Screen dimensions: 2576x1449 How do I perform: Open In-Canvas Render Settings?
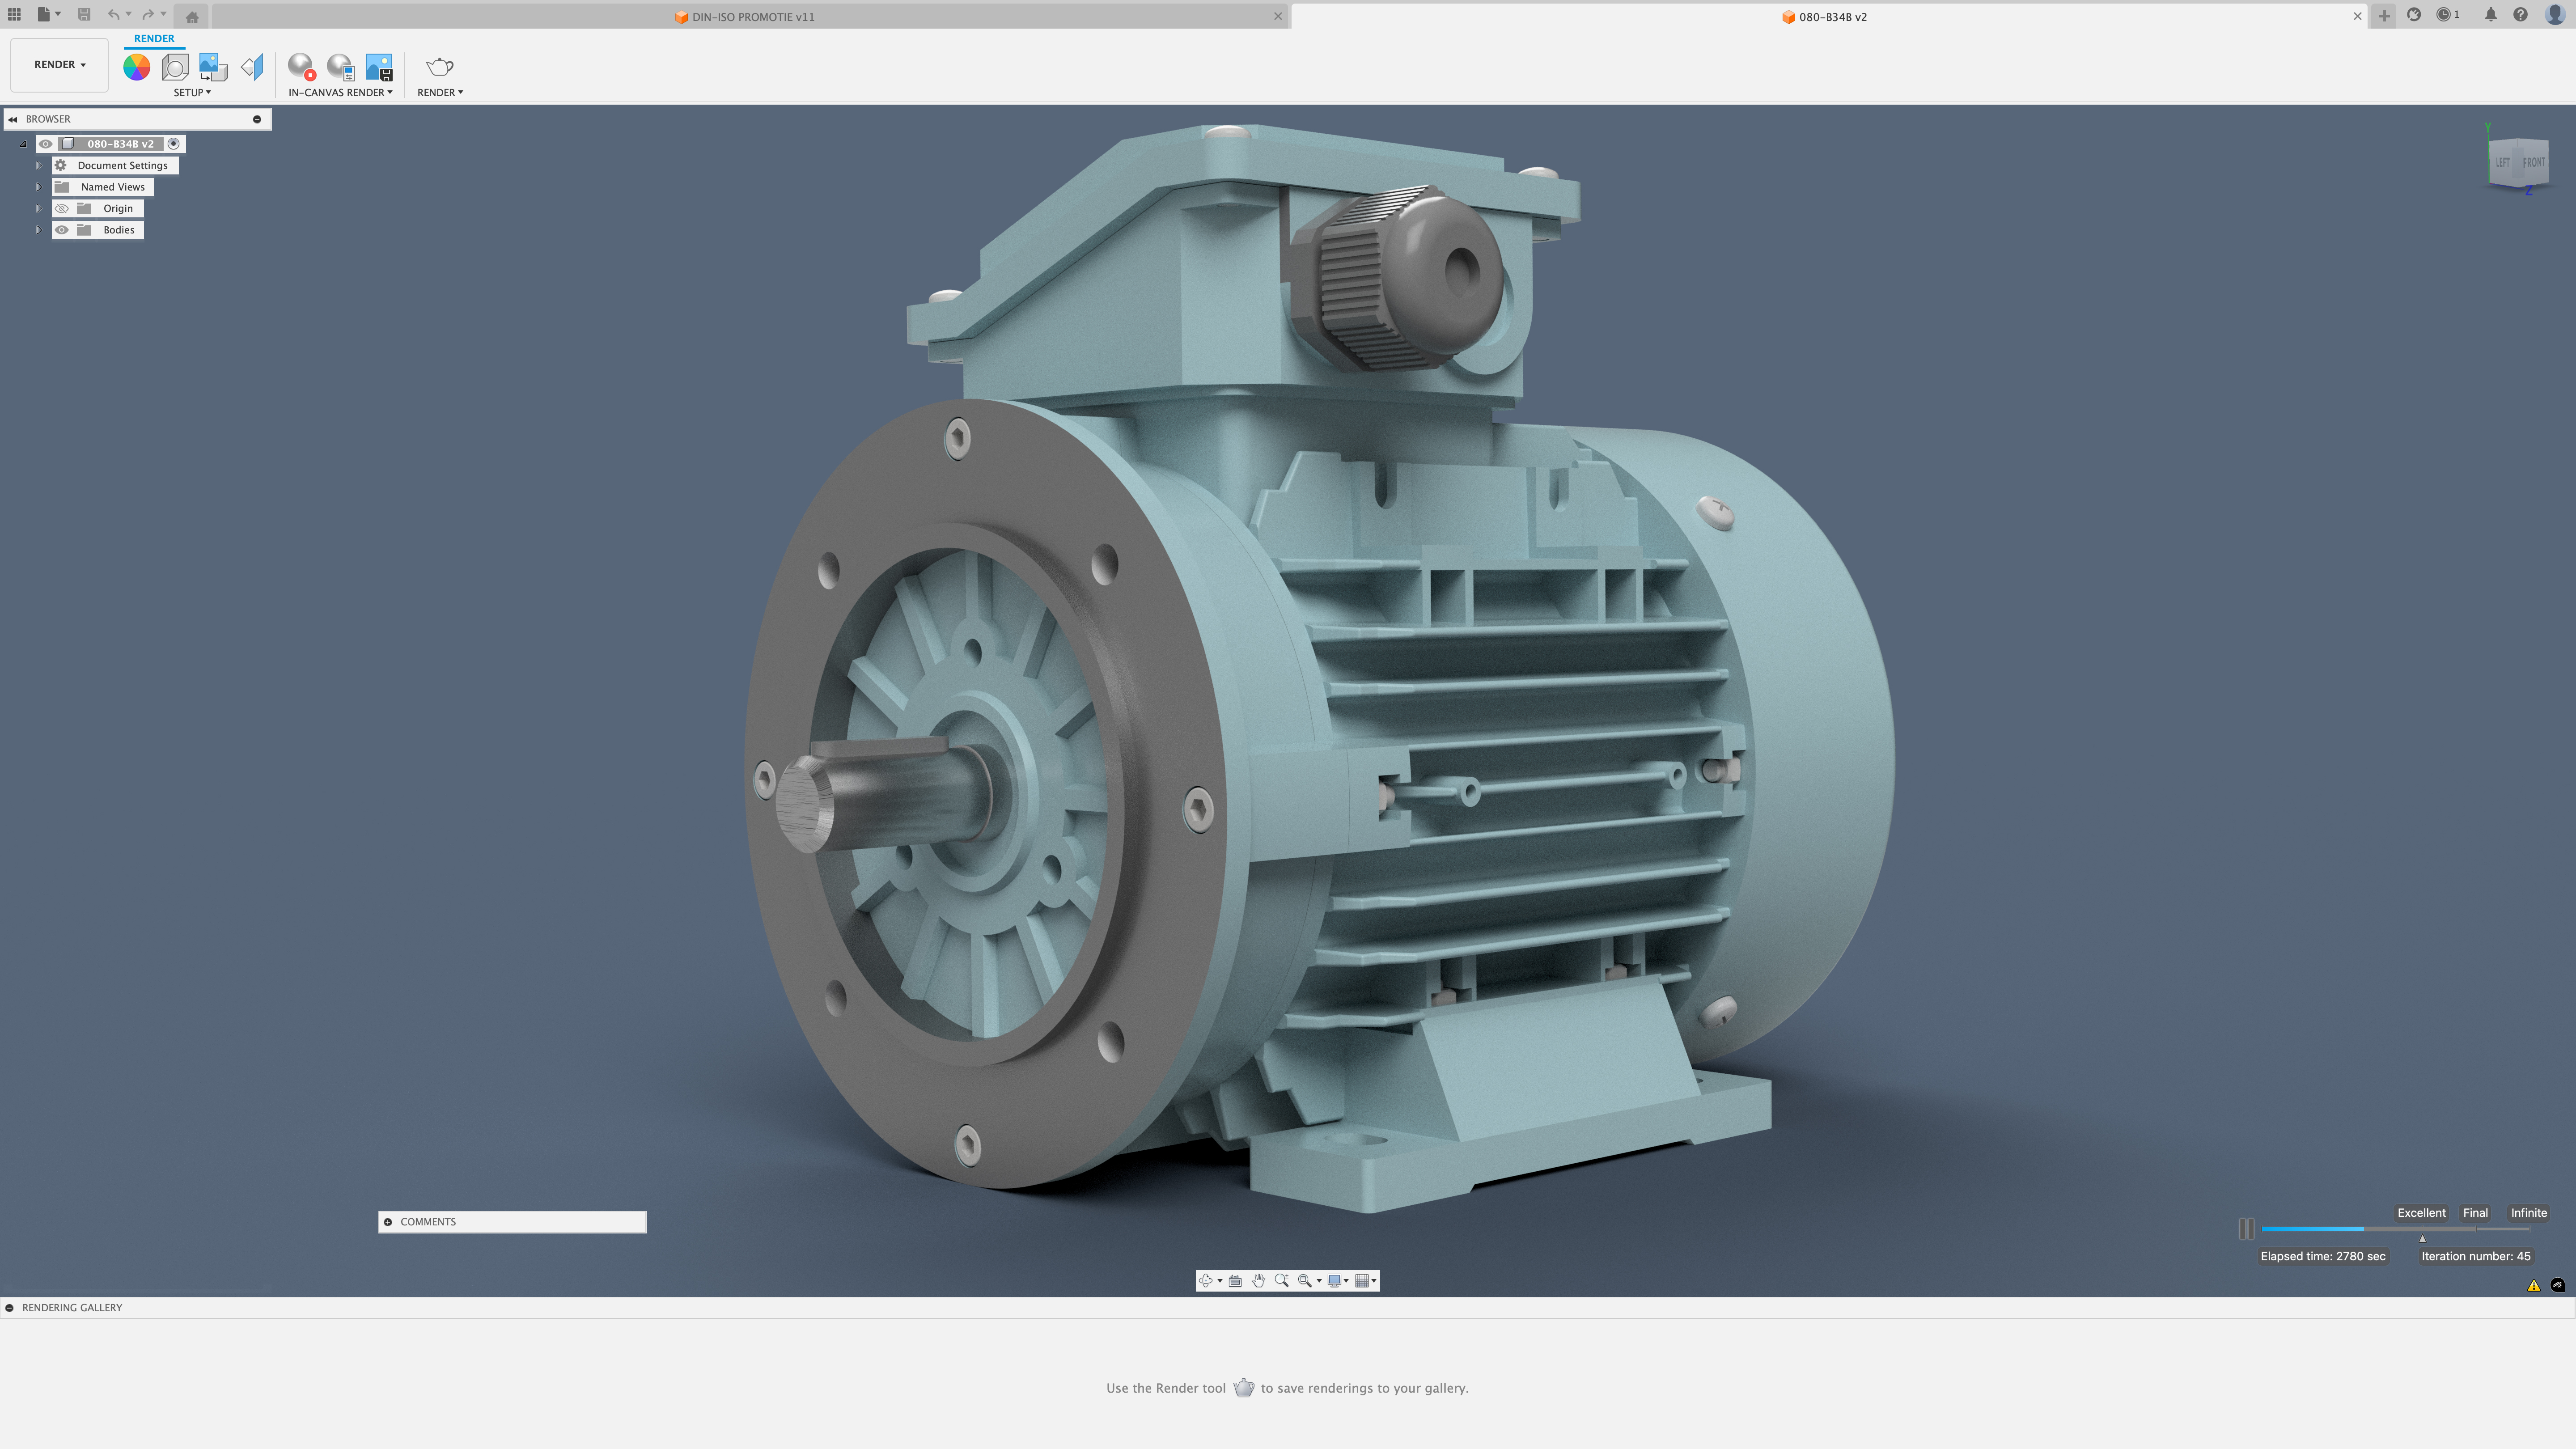(x=341, y=67)
